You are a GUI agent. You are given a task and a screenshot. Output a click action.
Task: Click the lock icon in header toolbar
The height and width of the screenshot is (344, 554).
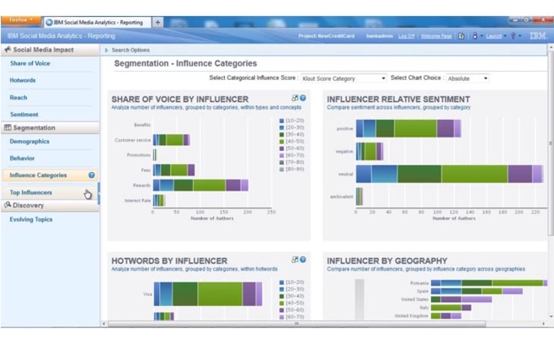click(x=474, y=36)
